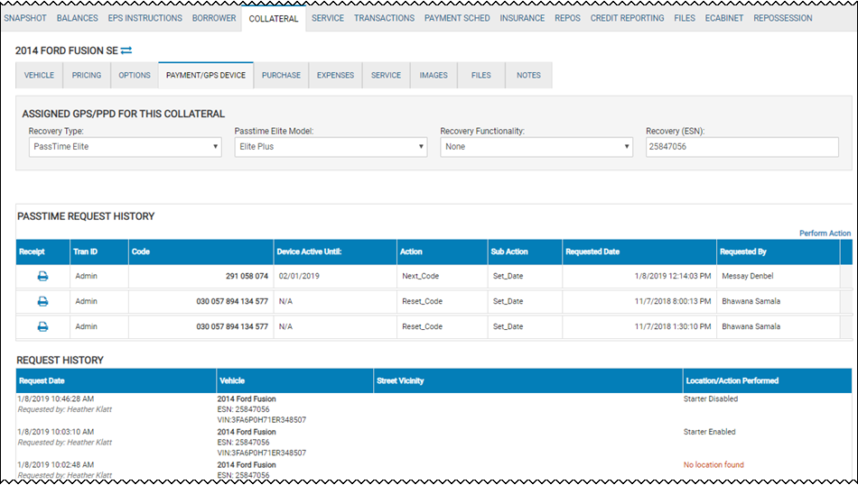Click the Code column header
The image size is (858, 485).
coord(201,252)
